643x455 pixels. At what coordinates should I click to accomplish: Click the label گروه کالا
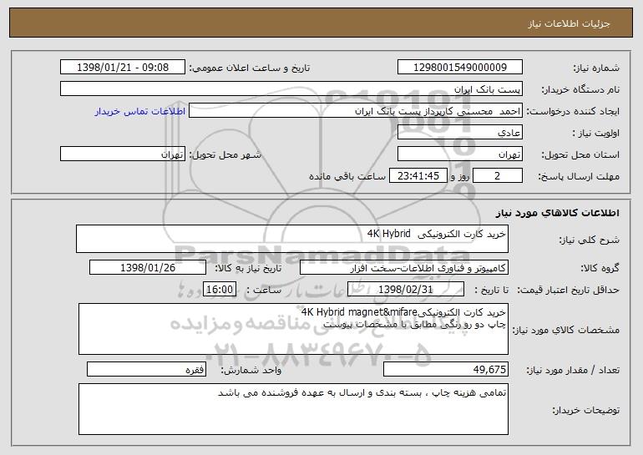(600, 268)
